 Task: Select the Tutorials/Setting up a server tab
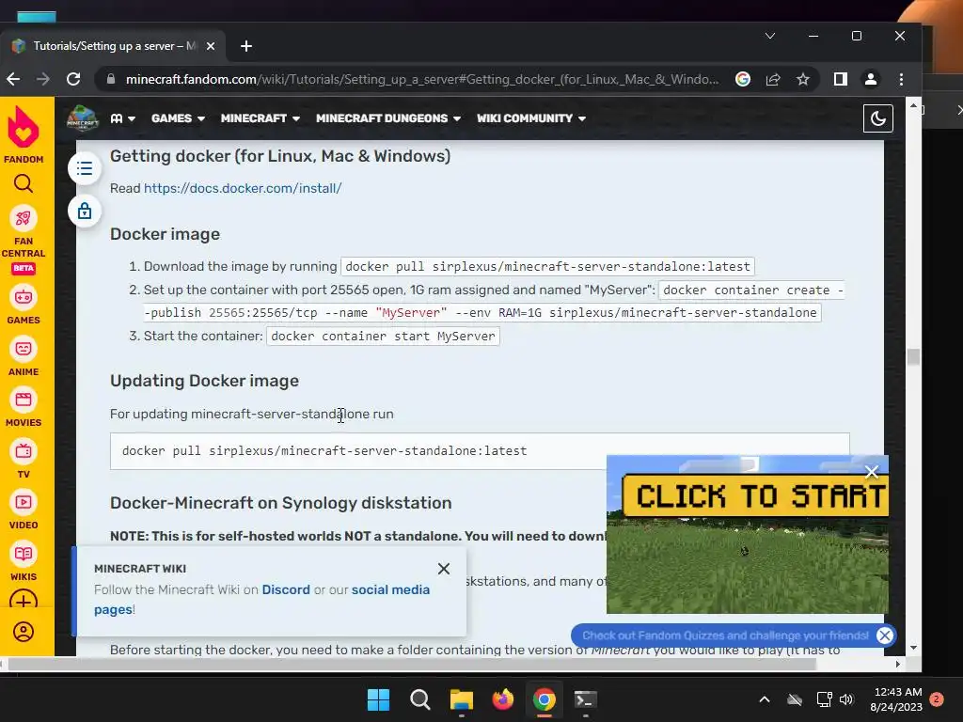click(x=114, y=46)
